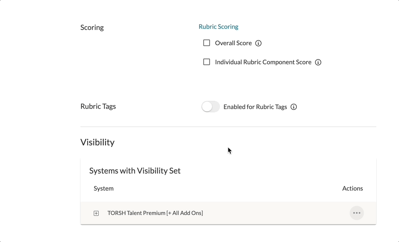Open info tooltip for Overall Score
This screenshot has width=399, height=242.
click(x=258, y=43)
